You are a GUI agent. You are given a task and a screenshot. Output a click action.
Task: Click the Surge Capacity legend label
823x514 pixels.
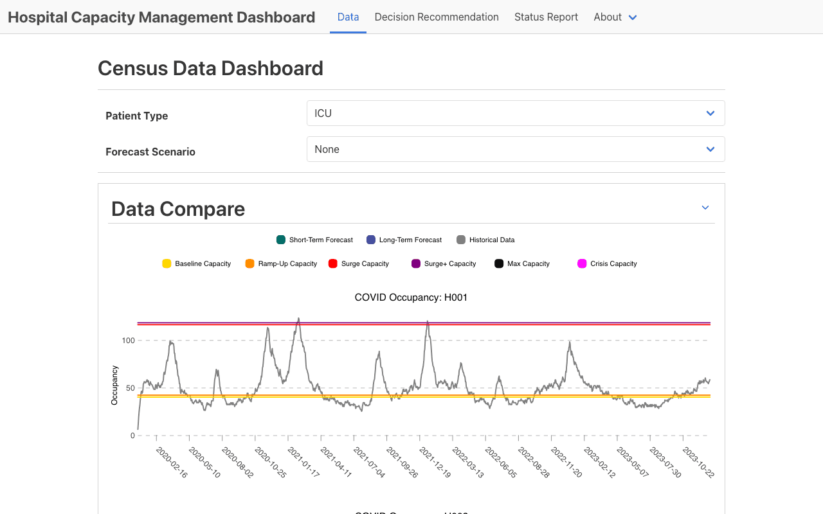point(365,263)
